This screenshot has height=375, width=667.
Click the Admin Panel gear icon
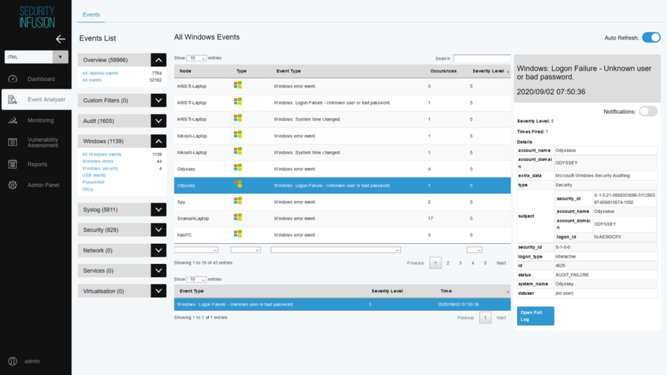(x=12, y=185)
